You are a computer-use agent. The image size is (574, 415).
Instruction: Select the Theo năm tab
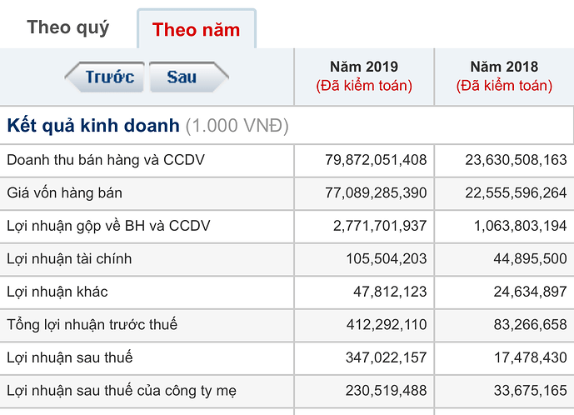tap(196, 30)
